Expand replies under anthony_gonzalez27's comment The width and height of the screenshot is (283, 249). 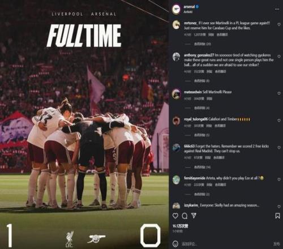(x=201, y=81)
